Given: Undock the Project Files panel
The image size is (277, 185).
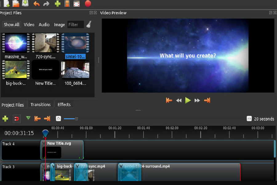Looking at the screenshot, I should pyautogui.click(x=91, y=13).
